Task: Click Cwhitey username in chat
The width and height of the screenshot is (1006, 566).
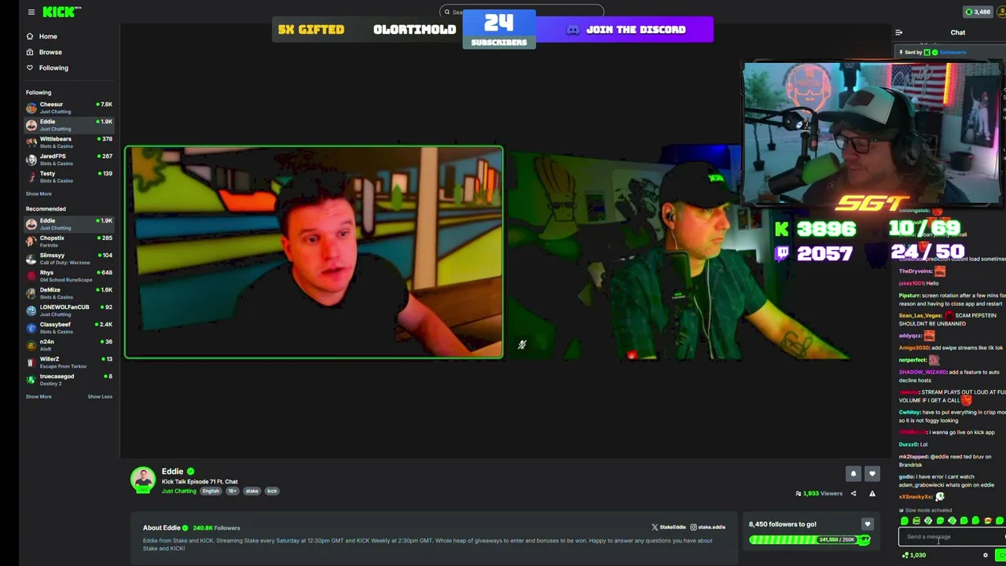Action: [x=909, y=412]
